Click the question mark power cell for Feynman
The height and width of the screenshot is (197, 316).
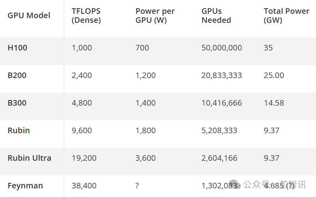coord(137,186)
